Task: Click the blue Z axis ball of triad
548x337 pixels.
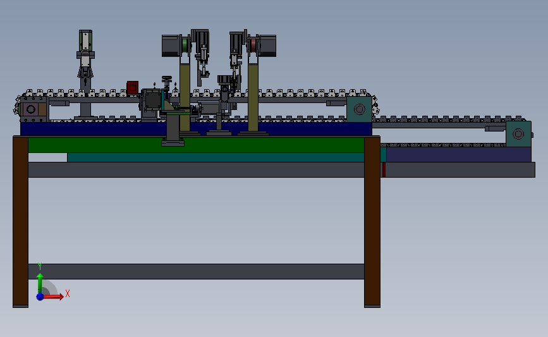Action: pyautogui.click(x=40, y=297)
